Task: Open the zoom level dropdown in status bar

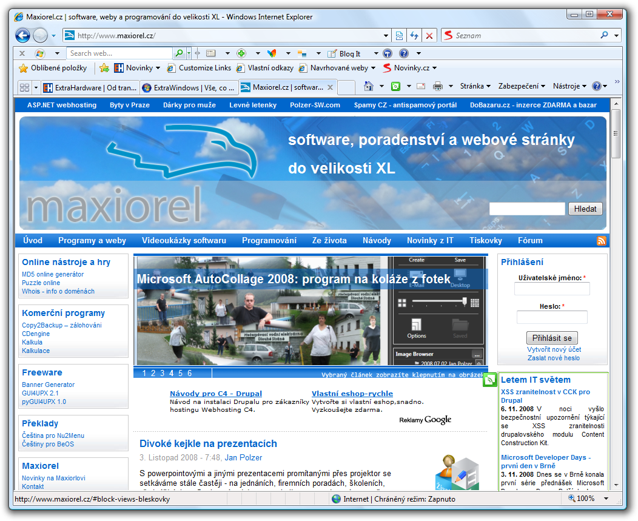Action: (606, 498)
